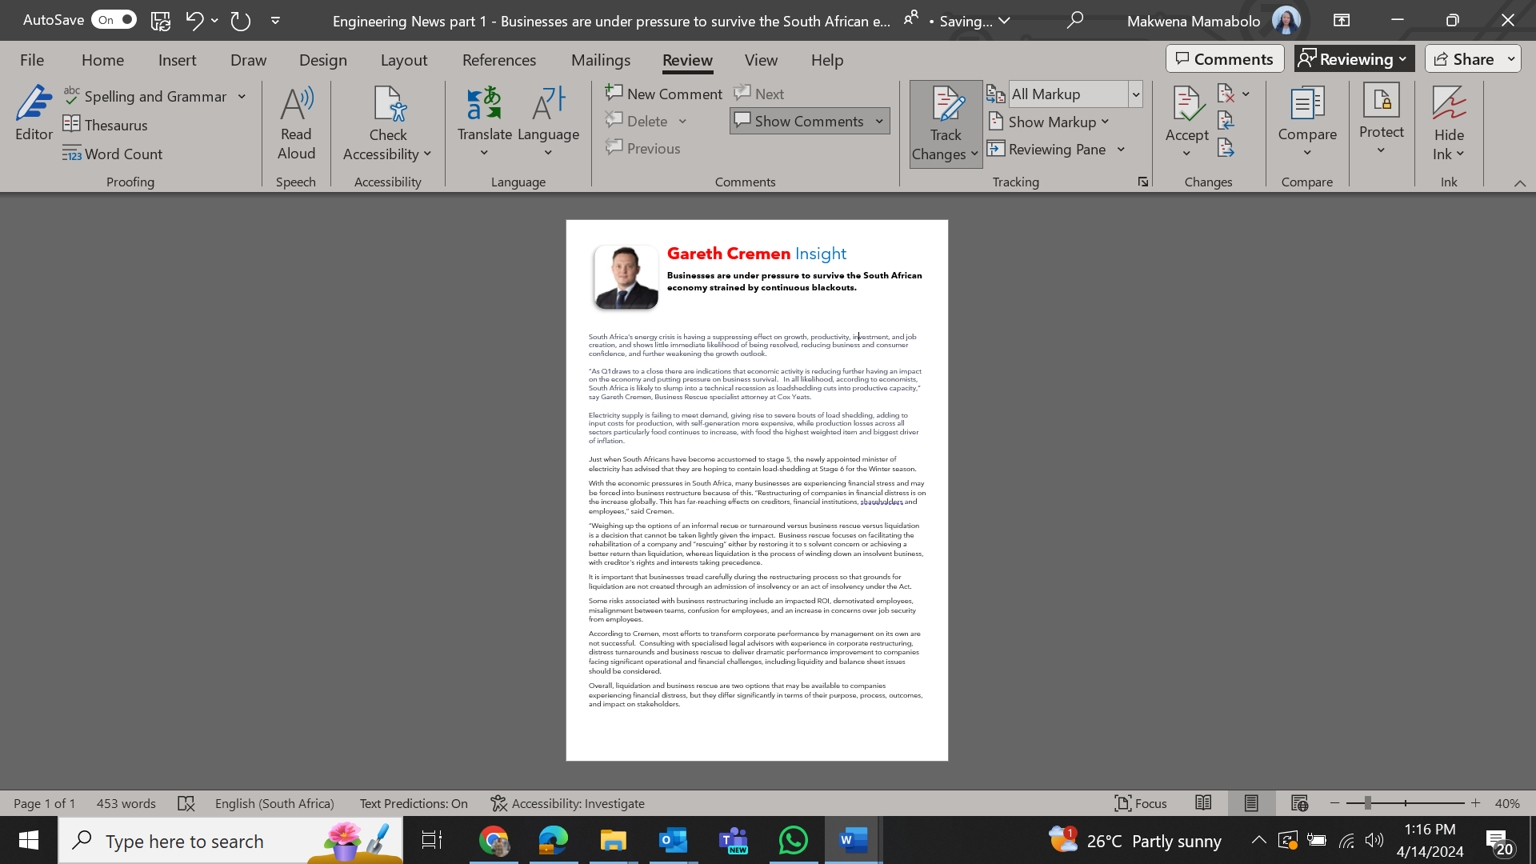The width and height of the screenshot is (1536, 864).
Task: Expand the Share button dropdown arrow
Action: [x=1511, y=59]
